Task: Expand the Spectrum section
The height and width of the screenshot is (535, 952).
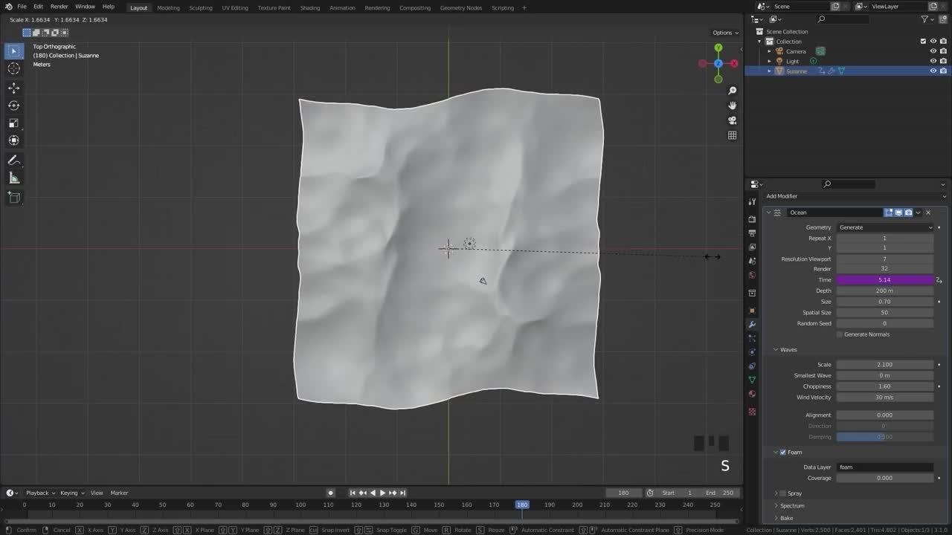Action: pyautogui.click(x=792, y=505)
